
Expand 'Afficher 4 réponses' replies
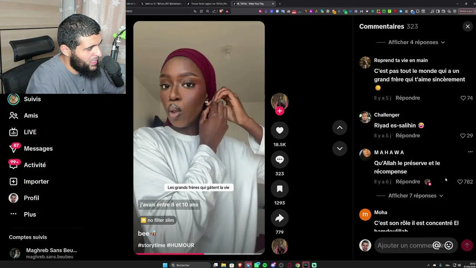(416, 42)
